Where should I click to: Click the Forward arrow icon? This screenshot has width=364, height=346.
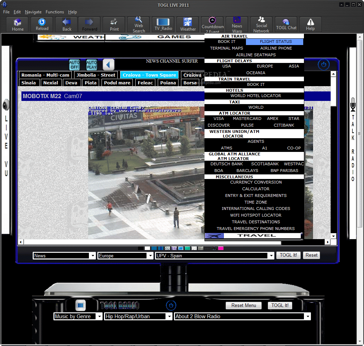coord(89,24)
